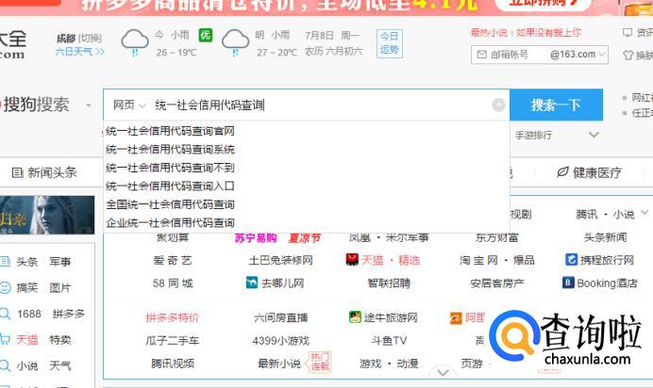Open the 网页 search type dropdown
Image resolution: width=653 pixels, height=388 pixels.
point(129,105)
